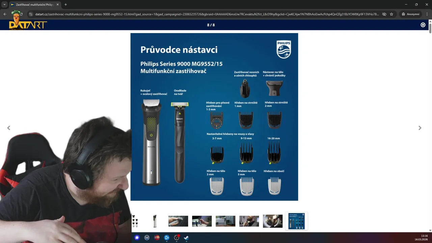Screen dimensions: 432x243
Task: Open the W hexagon taskbar app
Action: (147, 238)
